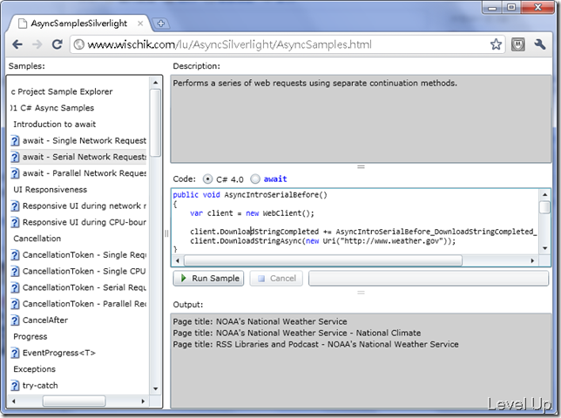
Task: Click splitter grip between samples and code
Action: click(x=166, y=233)
